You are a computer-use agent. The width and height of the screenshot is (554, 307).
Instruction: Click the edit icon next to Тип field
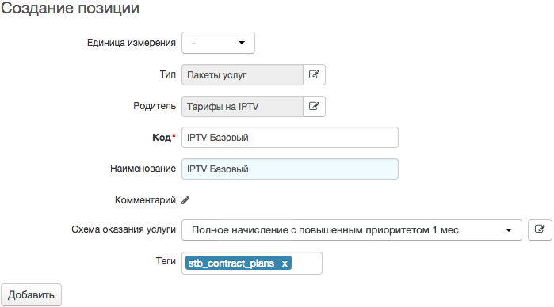pyautogui.click(x=314, y=74)
